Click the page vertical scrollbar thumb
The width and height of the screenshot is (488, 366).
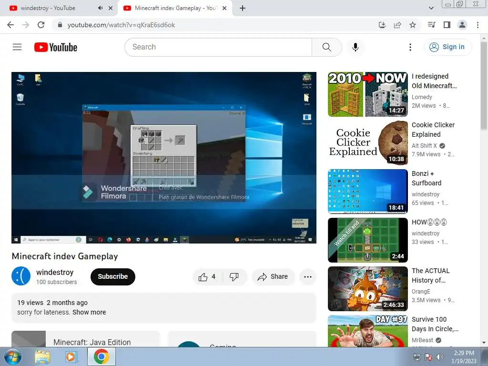tap(484, 86)
